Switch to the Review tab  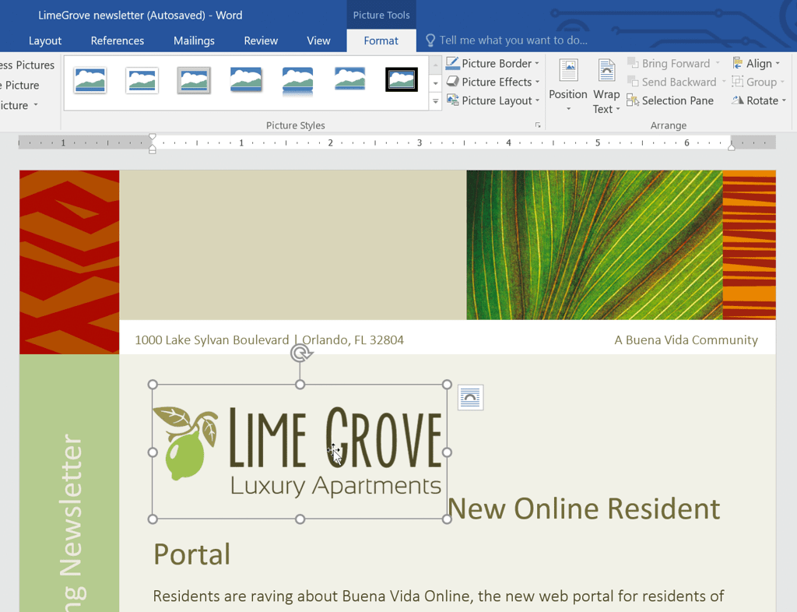260,40
